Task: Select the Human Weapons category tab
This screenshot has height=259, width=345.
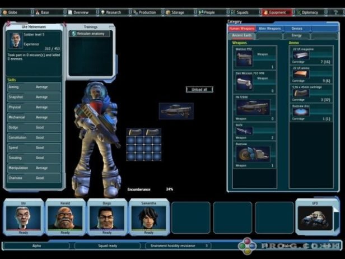Action: tap(241, 29)
